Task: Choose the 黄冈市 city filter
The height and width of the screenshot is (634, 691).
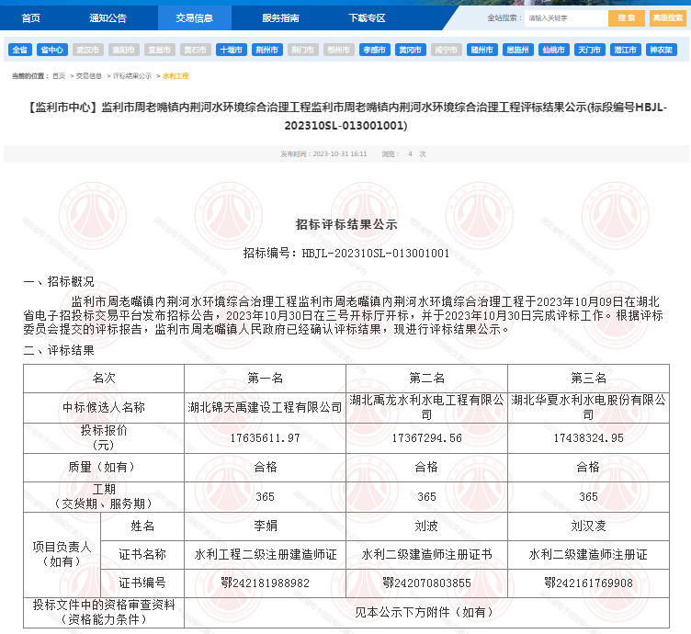Action: coord(410,50)
